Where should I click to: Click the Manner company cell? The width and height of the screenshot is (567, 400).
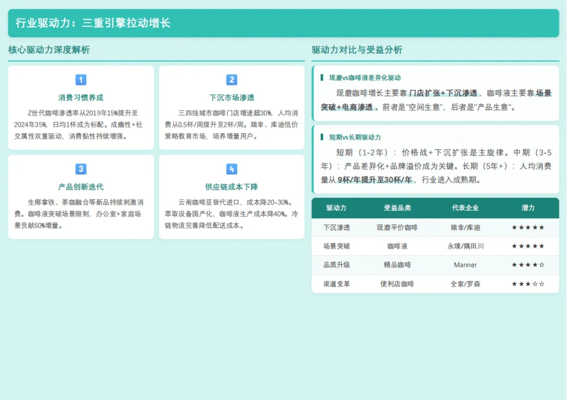point(465,265)
